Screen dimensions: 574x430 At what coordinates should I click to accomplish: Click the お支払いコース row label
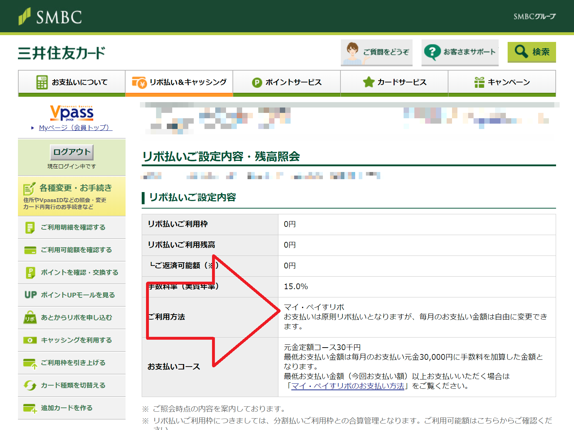(x=174, y=367)
